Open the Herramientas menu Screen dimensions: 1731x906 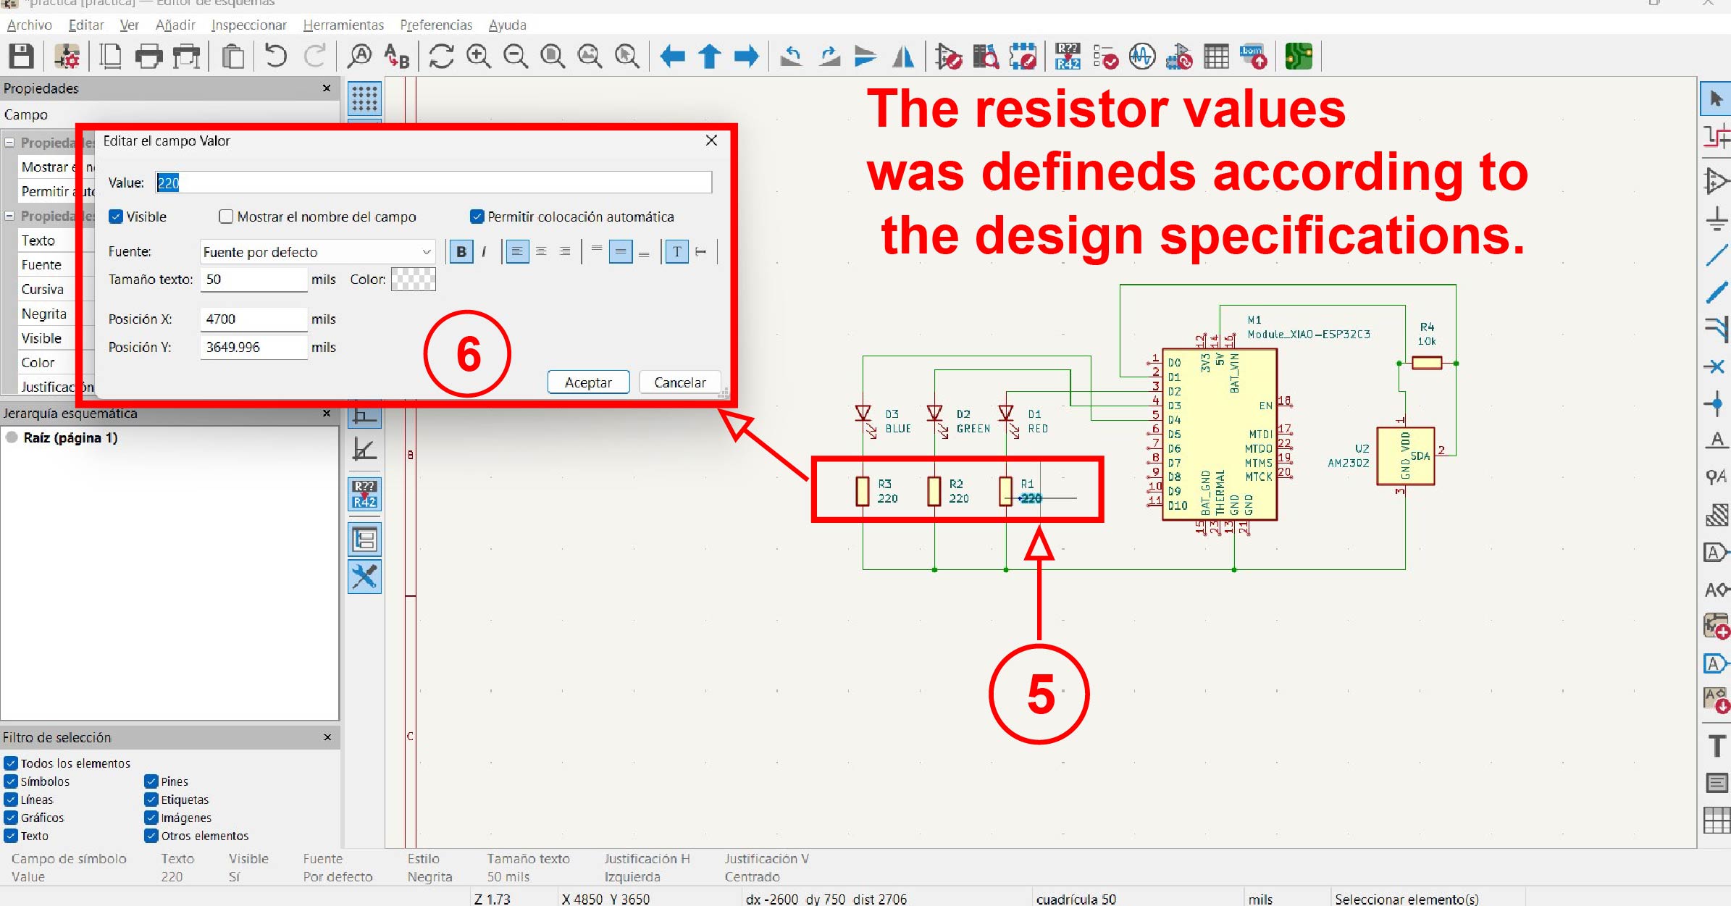click(343, 25)
